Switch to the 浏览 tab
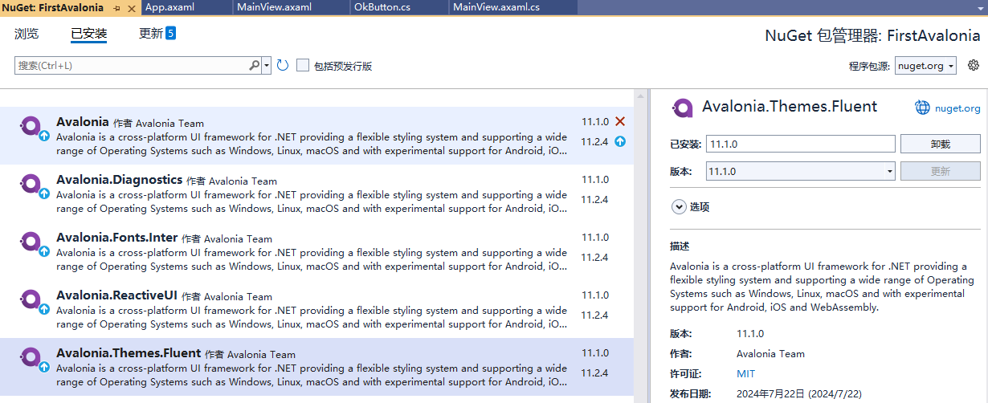The height and width of the screenshot is (403, 988). (27, 34)
